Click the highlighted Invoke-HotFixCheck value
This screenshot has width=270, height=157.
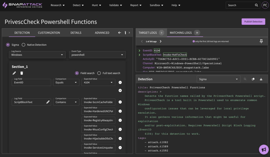point(175,55)
